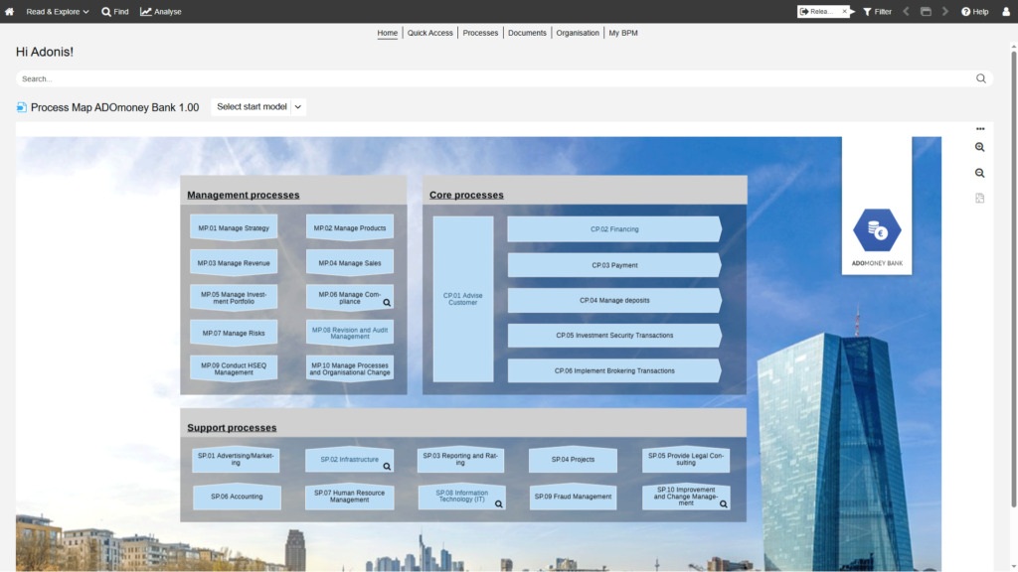
Task: Zoom out of the process map
Action: tap(979, 173)
